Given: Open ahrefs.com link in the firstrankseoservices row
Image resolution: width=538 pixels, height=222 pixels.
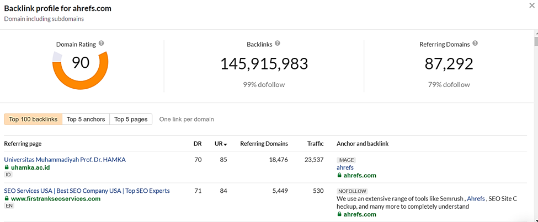Looking at the screenshot, I should point(360,214).
